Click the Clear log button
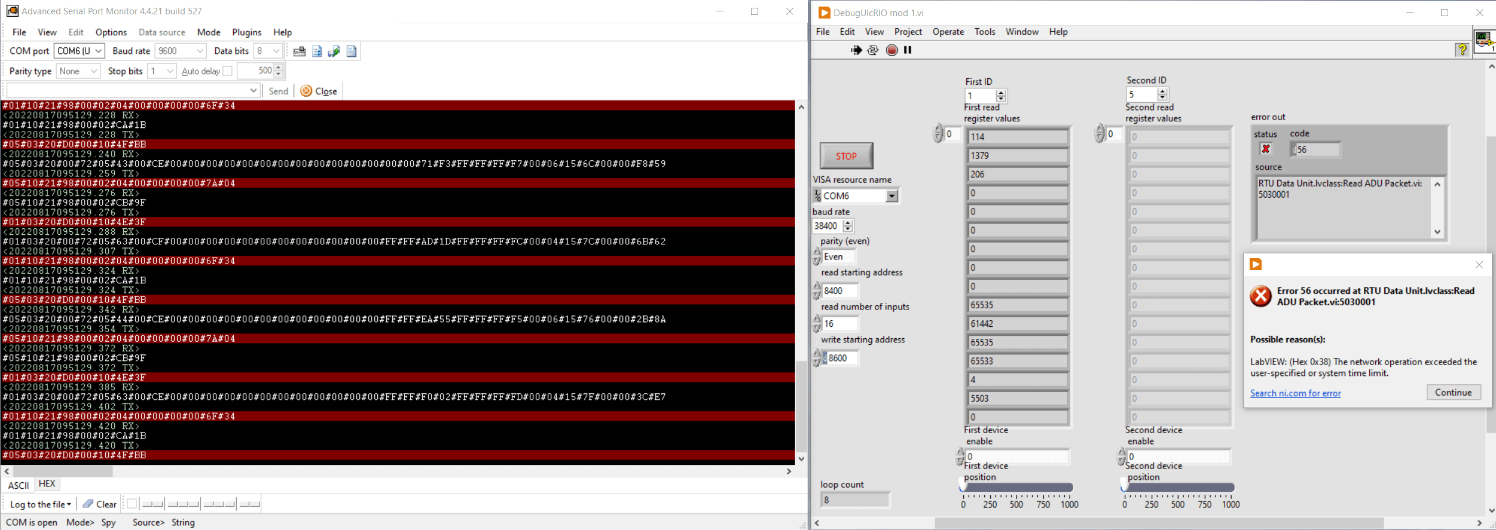 point(100,504)
